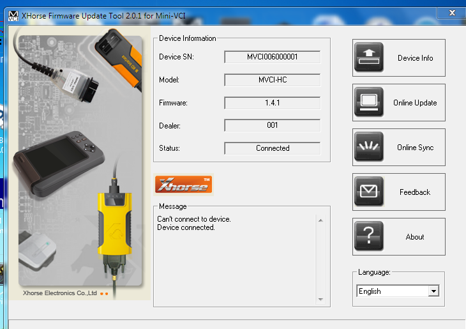Click the Online Update laptop icon
This screenshot has width=466, height=329.
(369, 102)
